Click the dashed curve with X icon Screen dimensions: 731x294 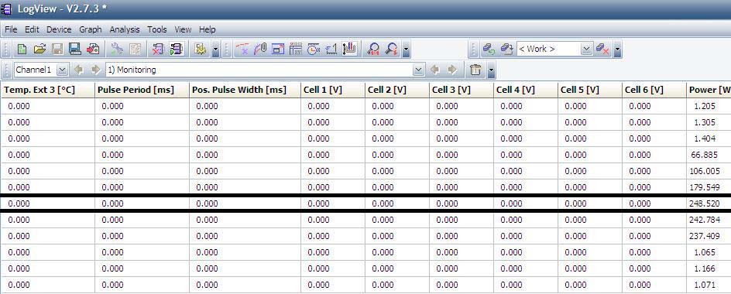pos(242,49)
